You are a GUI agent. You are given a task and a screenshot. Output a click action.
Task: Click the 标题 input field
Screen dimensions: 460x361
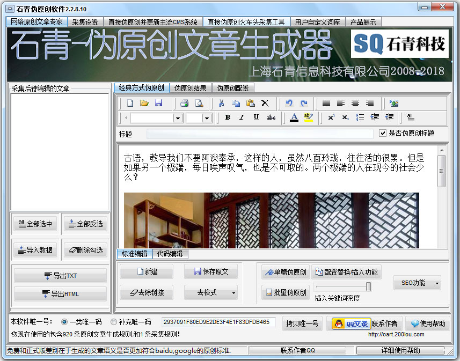(x=260, y=134)
